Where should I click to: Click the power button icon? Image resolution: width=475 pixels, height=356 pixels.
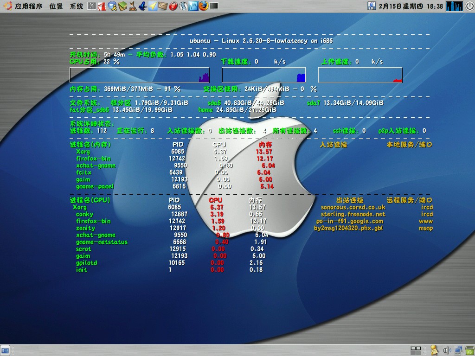click(469, 6)
